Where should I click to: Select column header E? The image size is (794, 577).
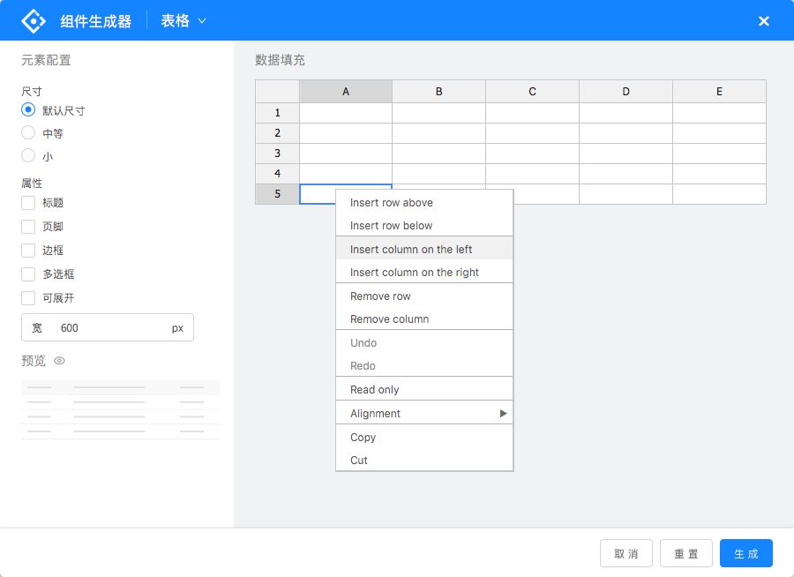(719, 92)
